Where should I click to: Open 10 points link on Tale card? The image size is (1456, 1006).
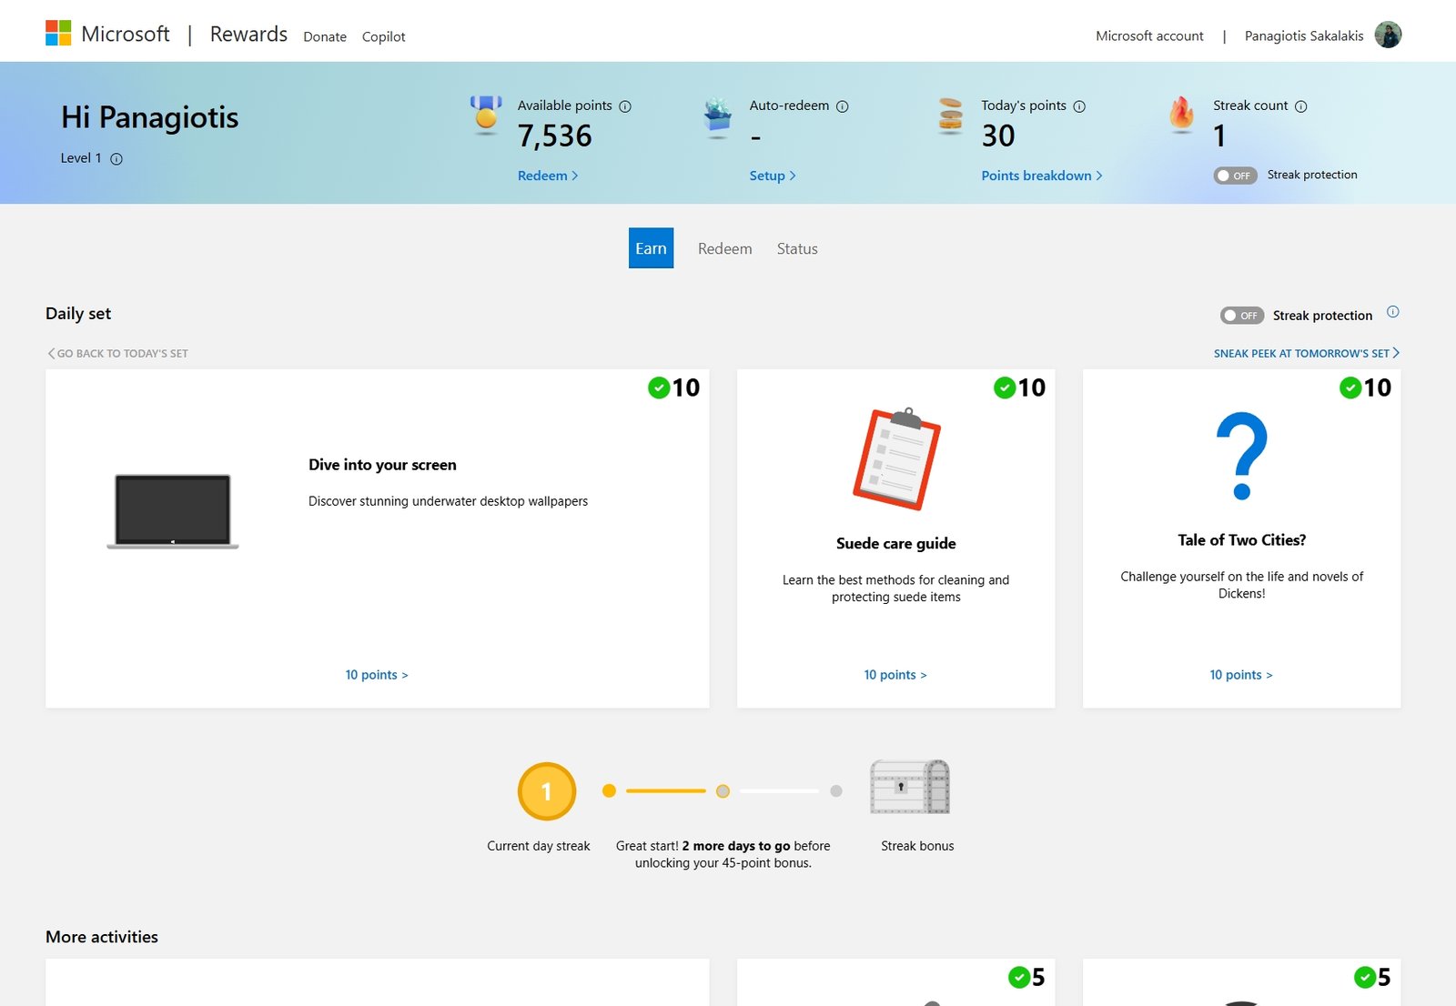(1241, 675)
